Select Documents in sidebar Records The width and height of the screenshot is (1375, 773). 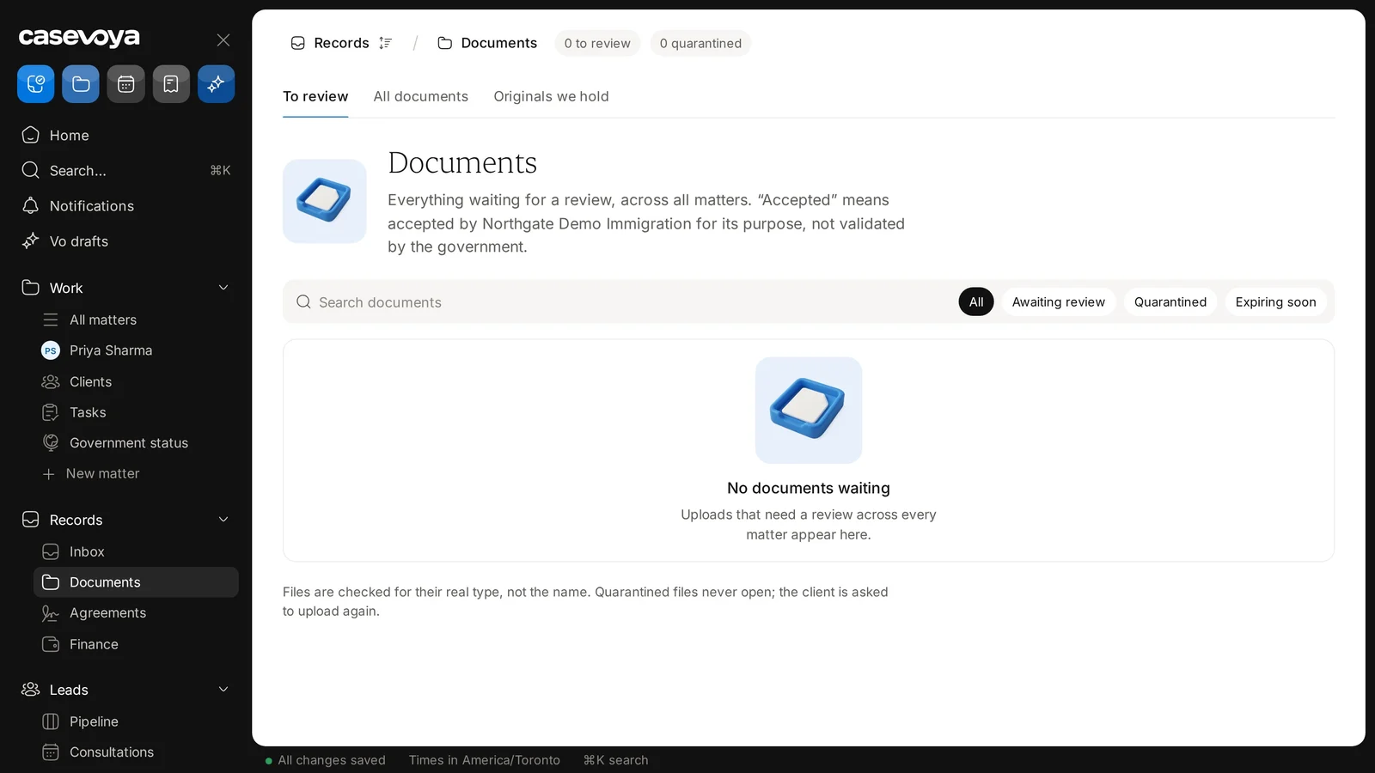coord(136,582)
